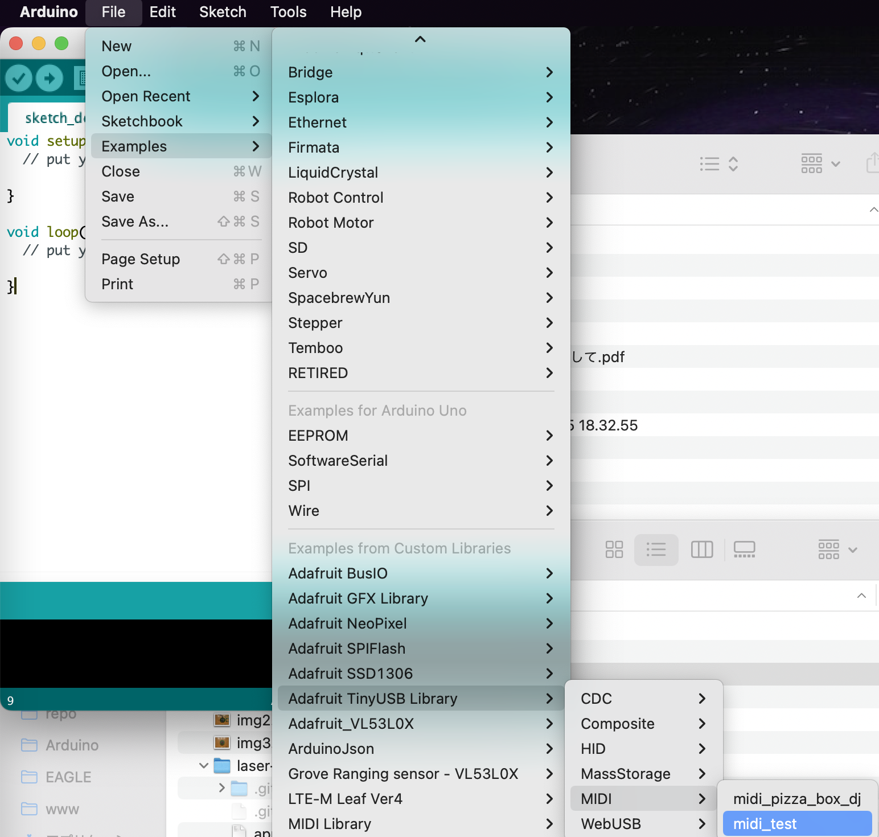This screenshot has height=837, width=879.
Task: Expand the MIDI Library examples submenu
Action: click(x=421, y=824)
